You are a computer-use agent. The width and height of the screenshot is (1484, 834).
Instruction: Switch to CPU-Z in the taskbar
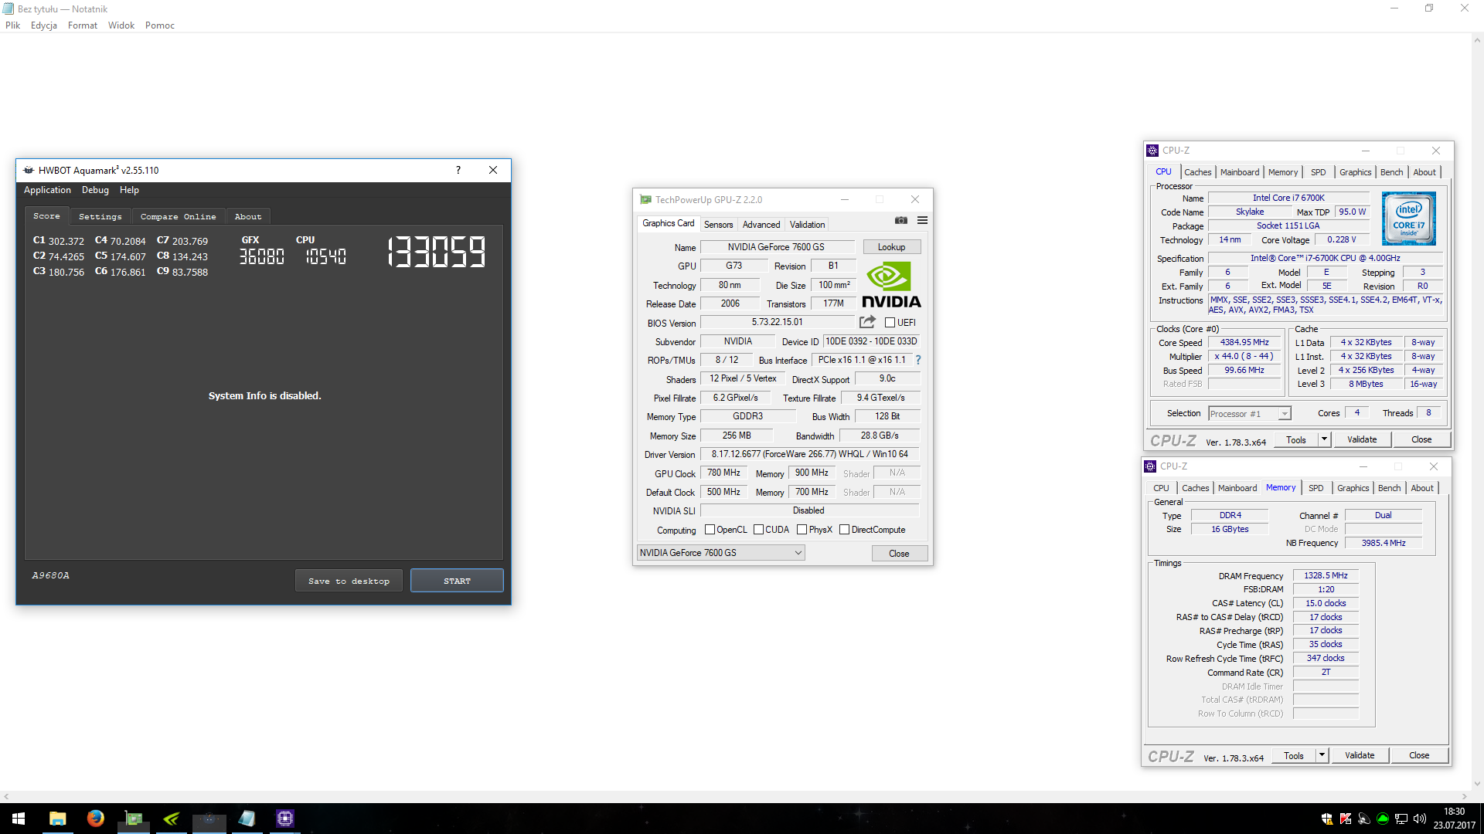click(x=284, y=819)
